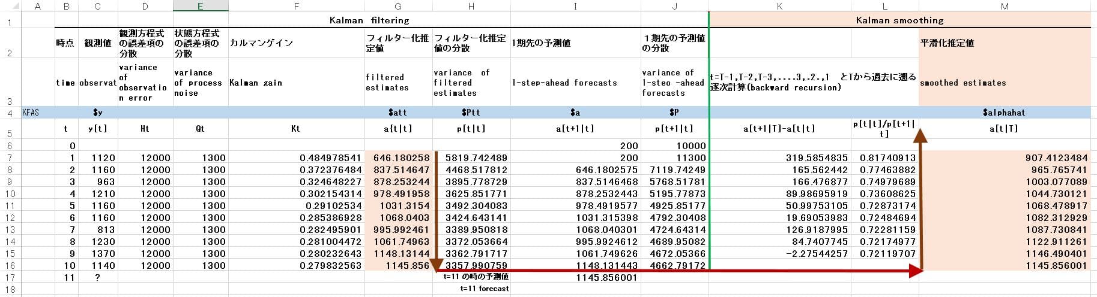Viewport: 1097px width, 297px height.
Task: Click the Kalman smoothing title cell
Action: coord(899,20)
